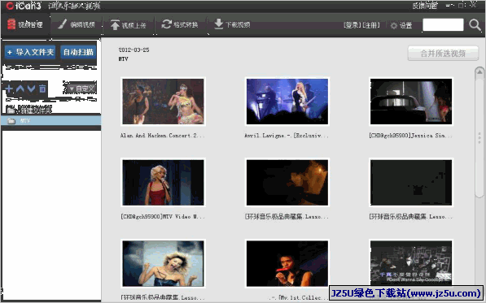This screenshot has height=303, width=486.
Task: Click the [CHD@gch95900]Jessica file name
Action: [x=410, y=136]
